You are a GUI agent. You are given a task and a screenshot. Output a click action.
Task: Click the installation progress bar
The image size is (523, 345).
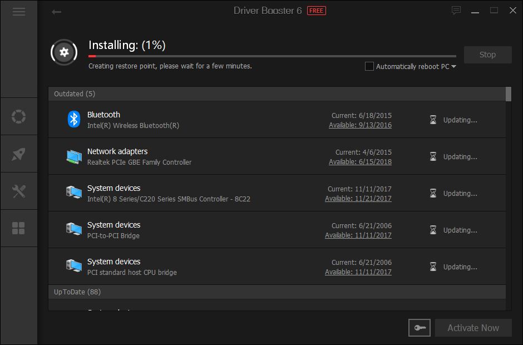click(272, 56)
